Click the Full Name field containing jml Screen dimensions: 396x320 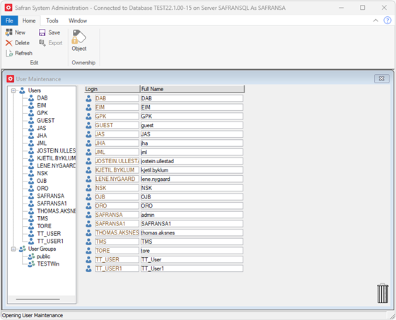coord(192,152)
